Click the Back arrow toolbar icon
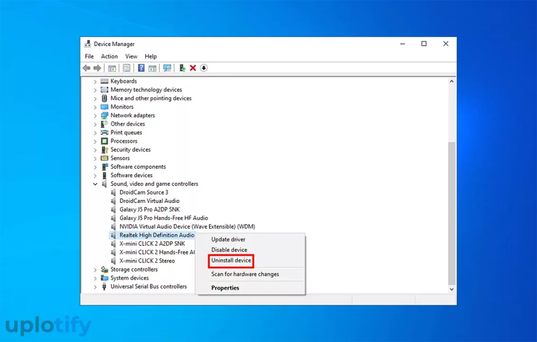537x342 pixels. (x=86, y=68)
